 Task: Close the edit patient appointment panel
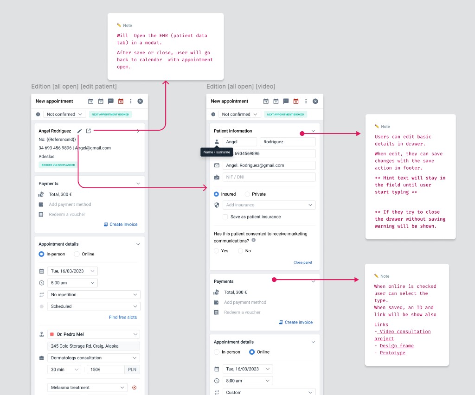(140, 101)
